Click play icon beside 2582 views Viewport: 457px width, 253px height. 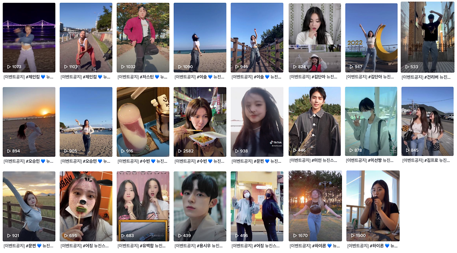click(180, 151)
